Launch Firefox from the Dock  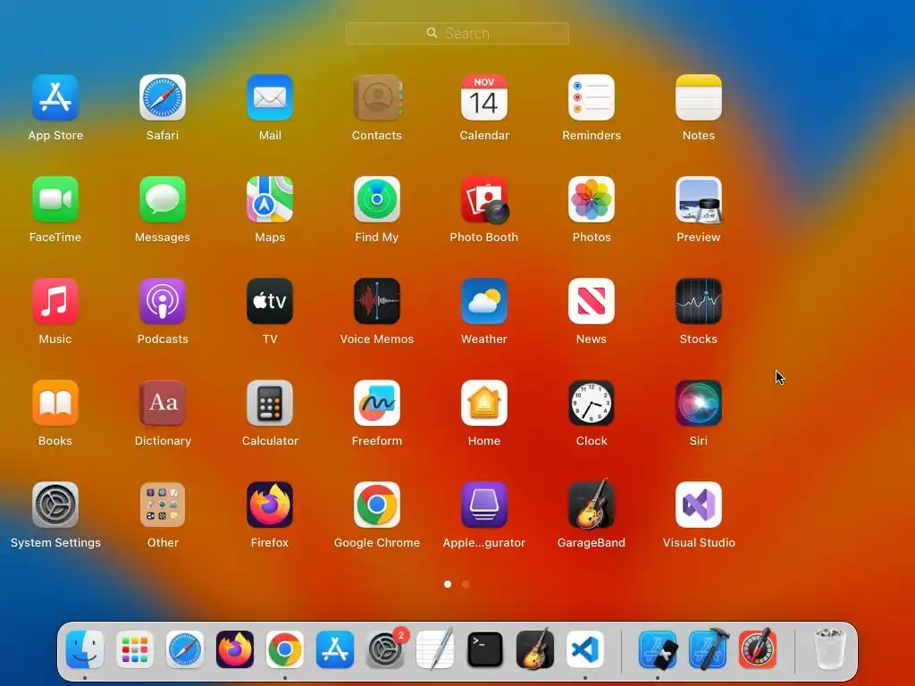(x=235, y=649)
